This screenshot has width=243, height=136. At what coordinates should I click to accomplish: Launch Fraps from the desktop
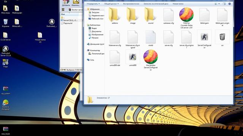(5, 63)
